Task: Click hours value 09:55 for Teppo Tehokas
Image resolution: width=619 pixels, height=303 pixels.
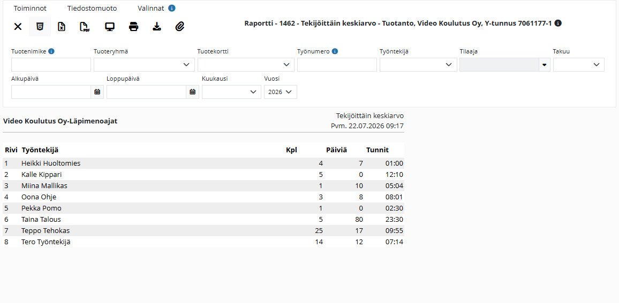Action: click(395, 230)
